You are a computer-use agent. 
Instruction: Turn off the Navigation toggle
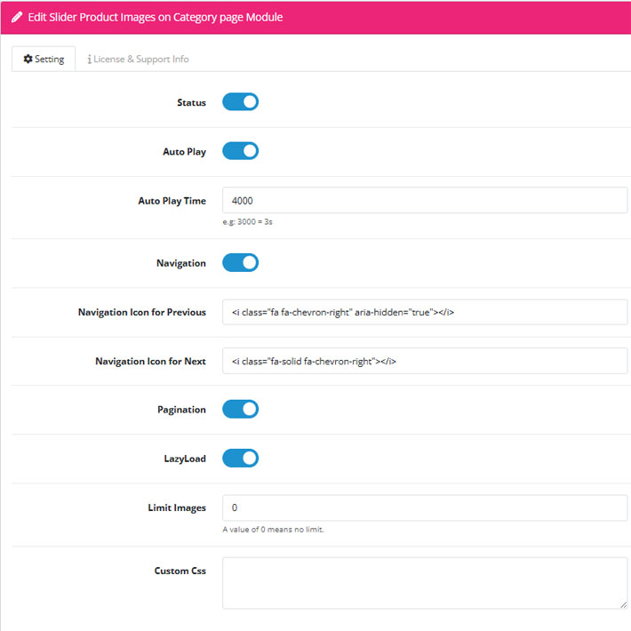[x=240, y=262]
